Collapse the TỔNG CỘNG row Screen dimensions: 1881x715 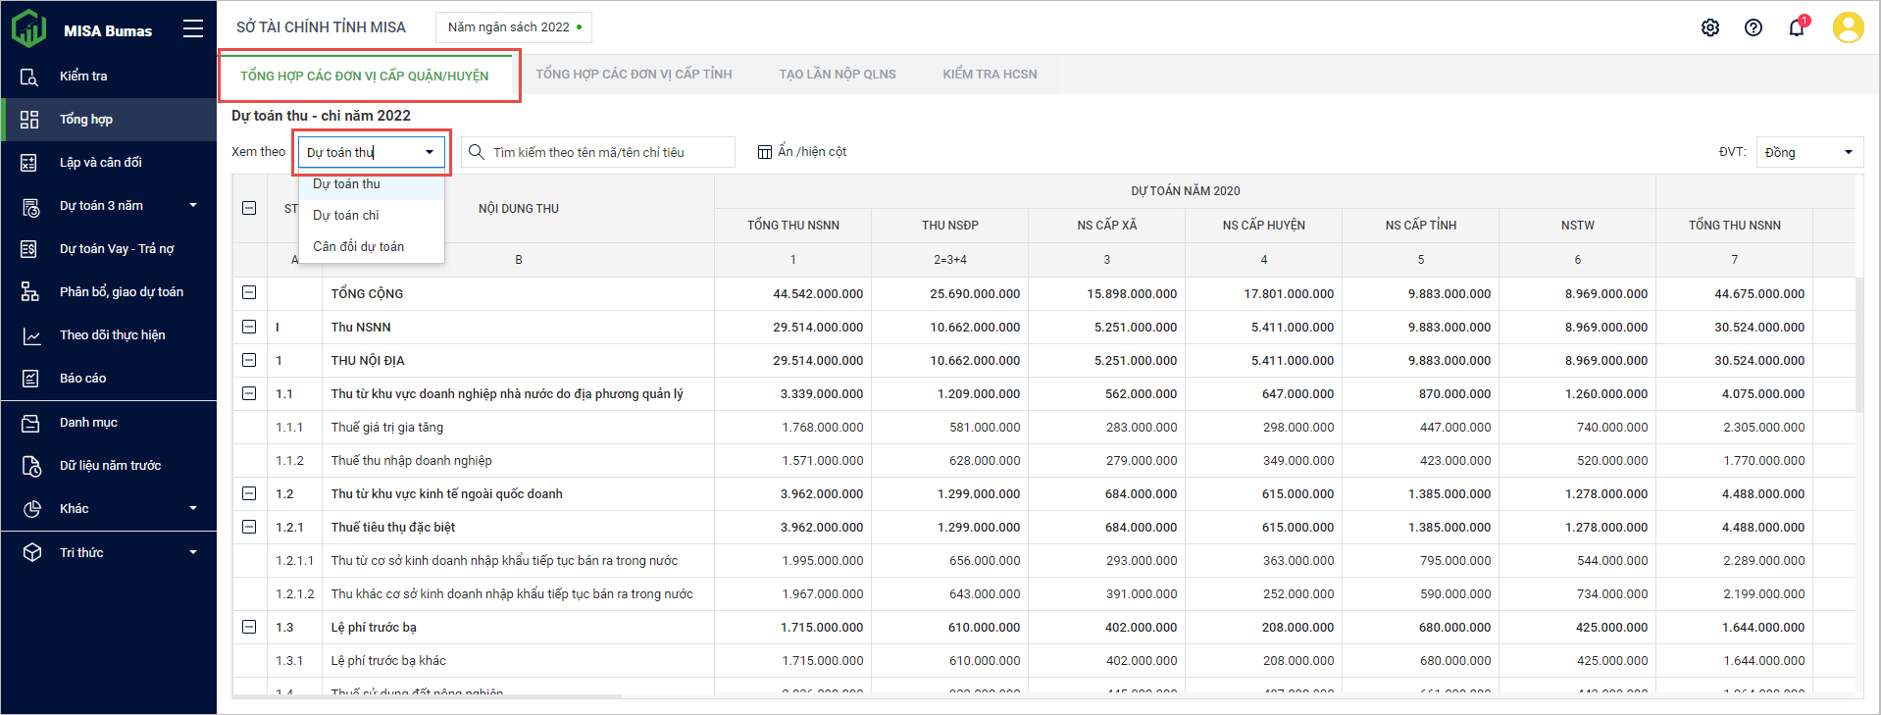click(249, 293)
